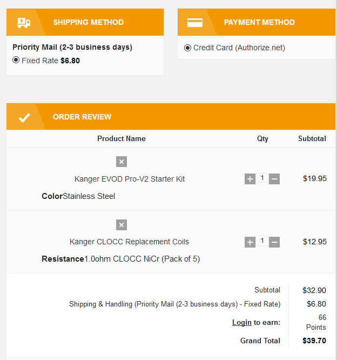
Task: Select Credit Card (Authorize.net) payment option
Action: (187, 48)
